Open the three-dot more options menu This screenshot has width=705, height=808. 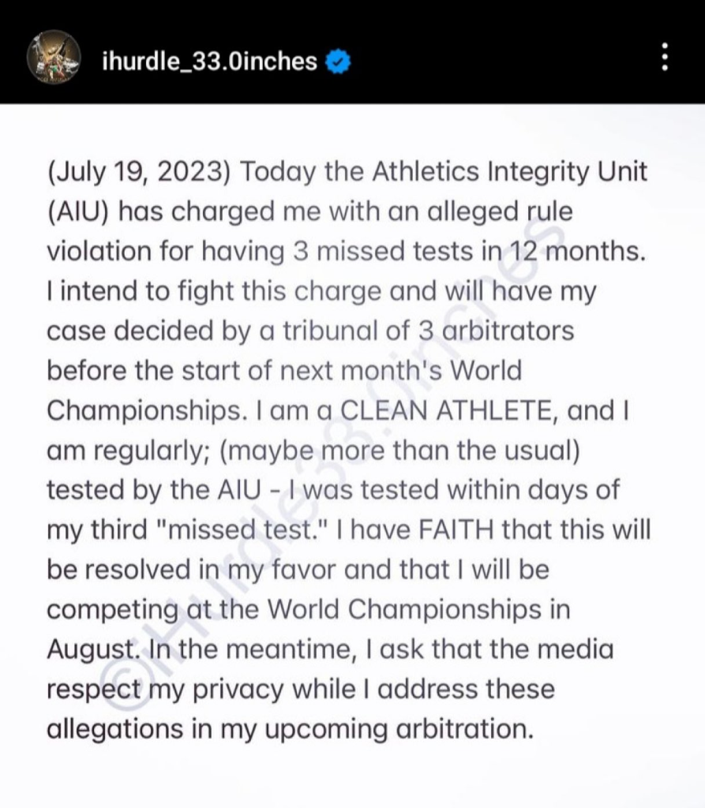pos(664,56)
